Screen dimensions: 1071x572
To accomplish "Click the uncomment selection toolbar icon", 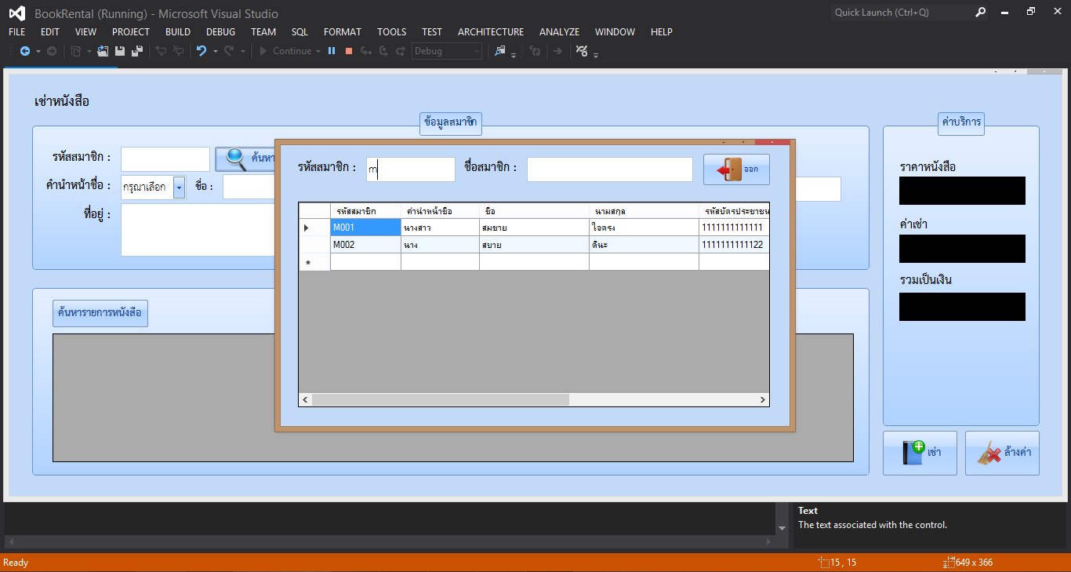I will point(178,51).
